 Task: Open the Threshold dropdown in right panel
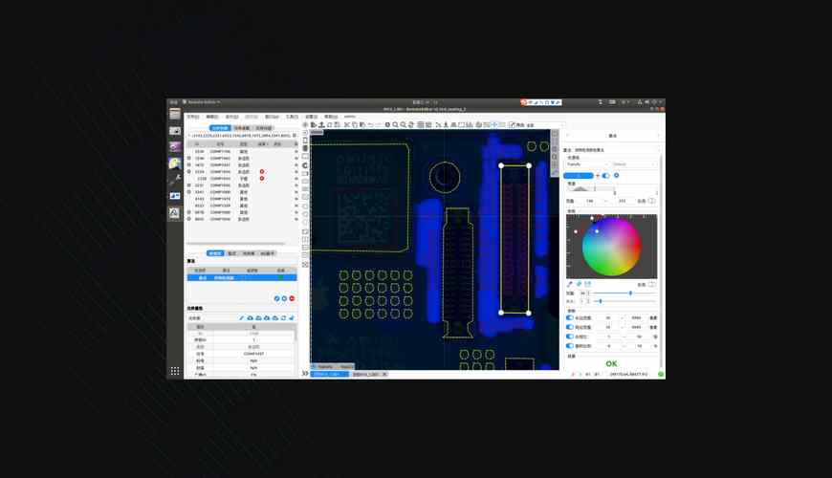(585, 164)
